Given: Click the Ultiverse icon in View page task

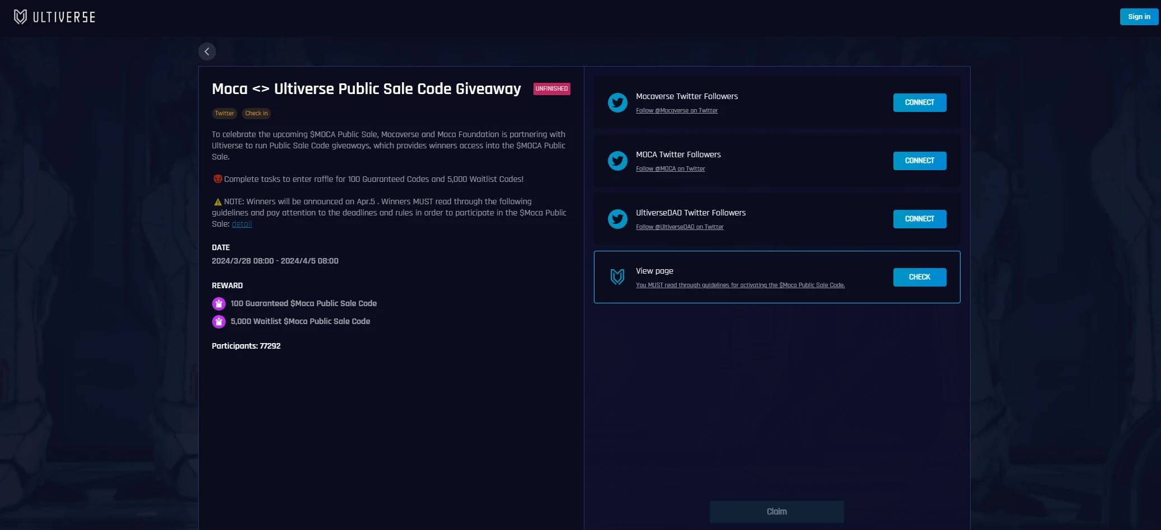Looking at the screenshot, I should [x=617, y=277].
